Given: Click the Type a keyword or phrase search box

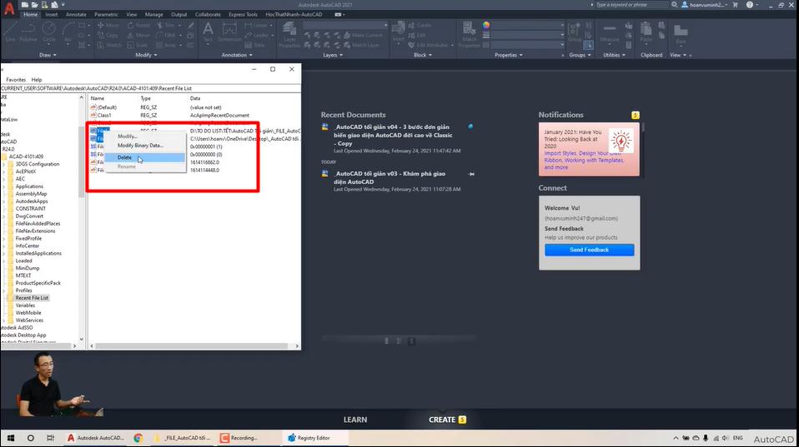Looking at the screenshot, I should coord(632,4).
